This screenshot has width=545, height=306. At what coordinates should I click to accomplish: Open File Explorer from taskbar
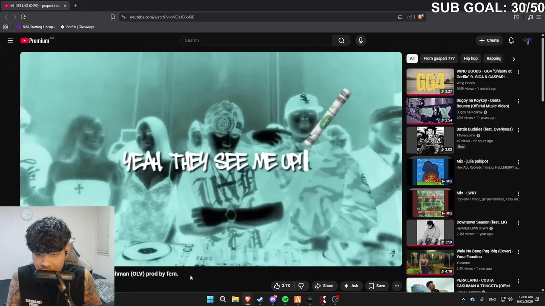coord(235,299)
